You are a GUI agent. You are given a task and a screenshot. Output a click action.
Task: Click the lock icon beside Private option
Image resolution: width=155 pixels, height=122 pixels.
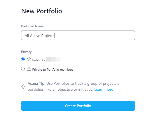29,69
